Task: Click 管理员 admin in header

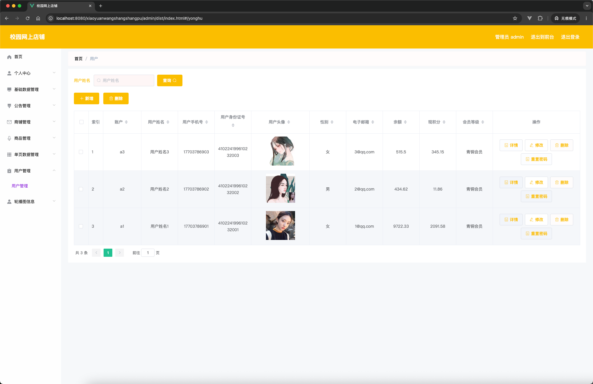Action: [x=509, y=37]
